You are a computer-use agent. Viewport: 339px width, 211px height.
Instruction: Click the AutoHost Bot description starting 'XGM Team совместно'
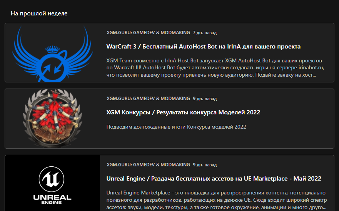215,68
